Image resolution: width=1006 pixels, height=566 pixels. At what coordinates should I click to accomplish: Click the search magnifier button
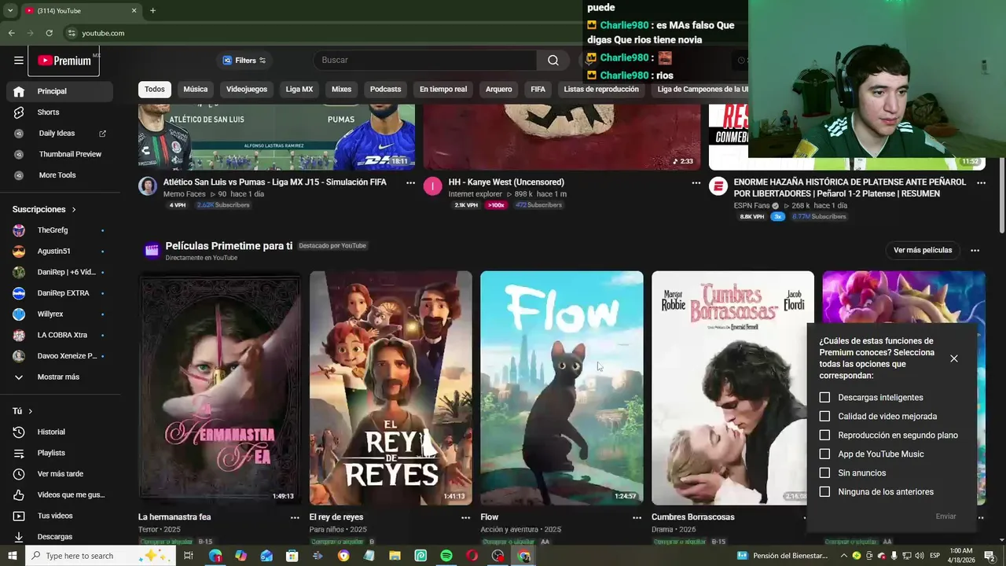coord(553,61)
